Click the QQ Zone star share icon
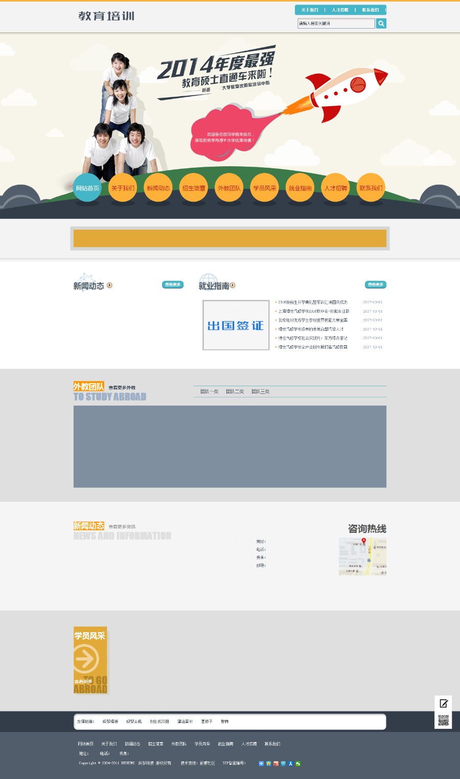 tap(268, 763)
